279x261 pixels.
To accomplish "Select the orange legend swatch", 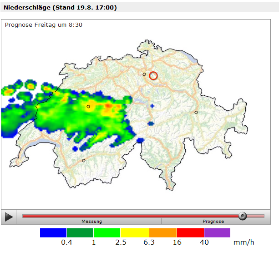I will point(163,233).
